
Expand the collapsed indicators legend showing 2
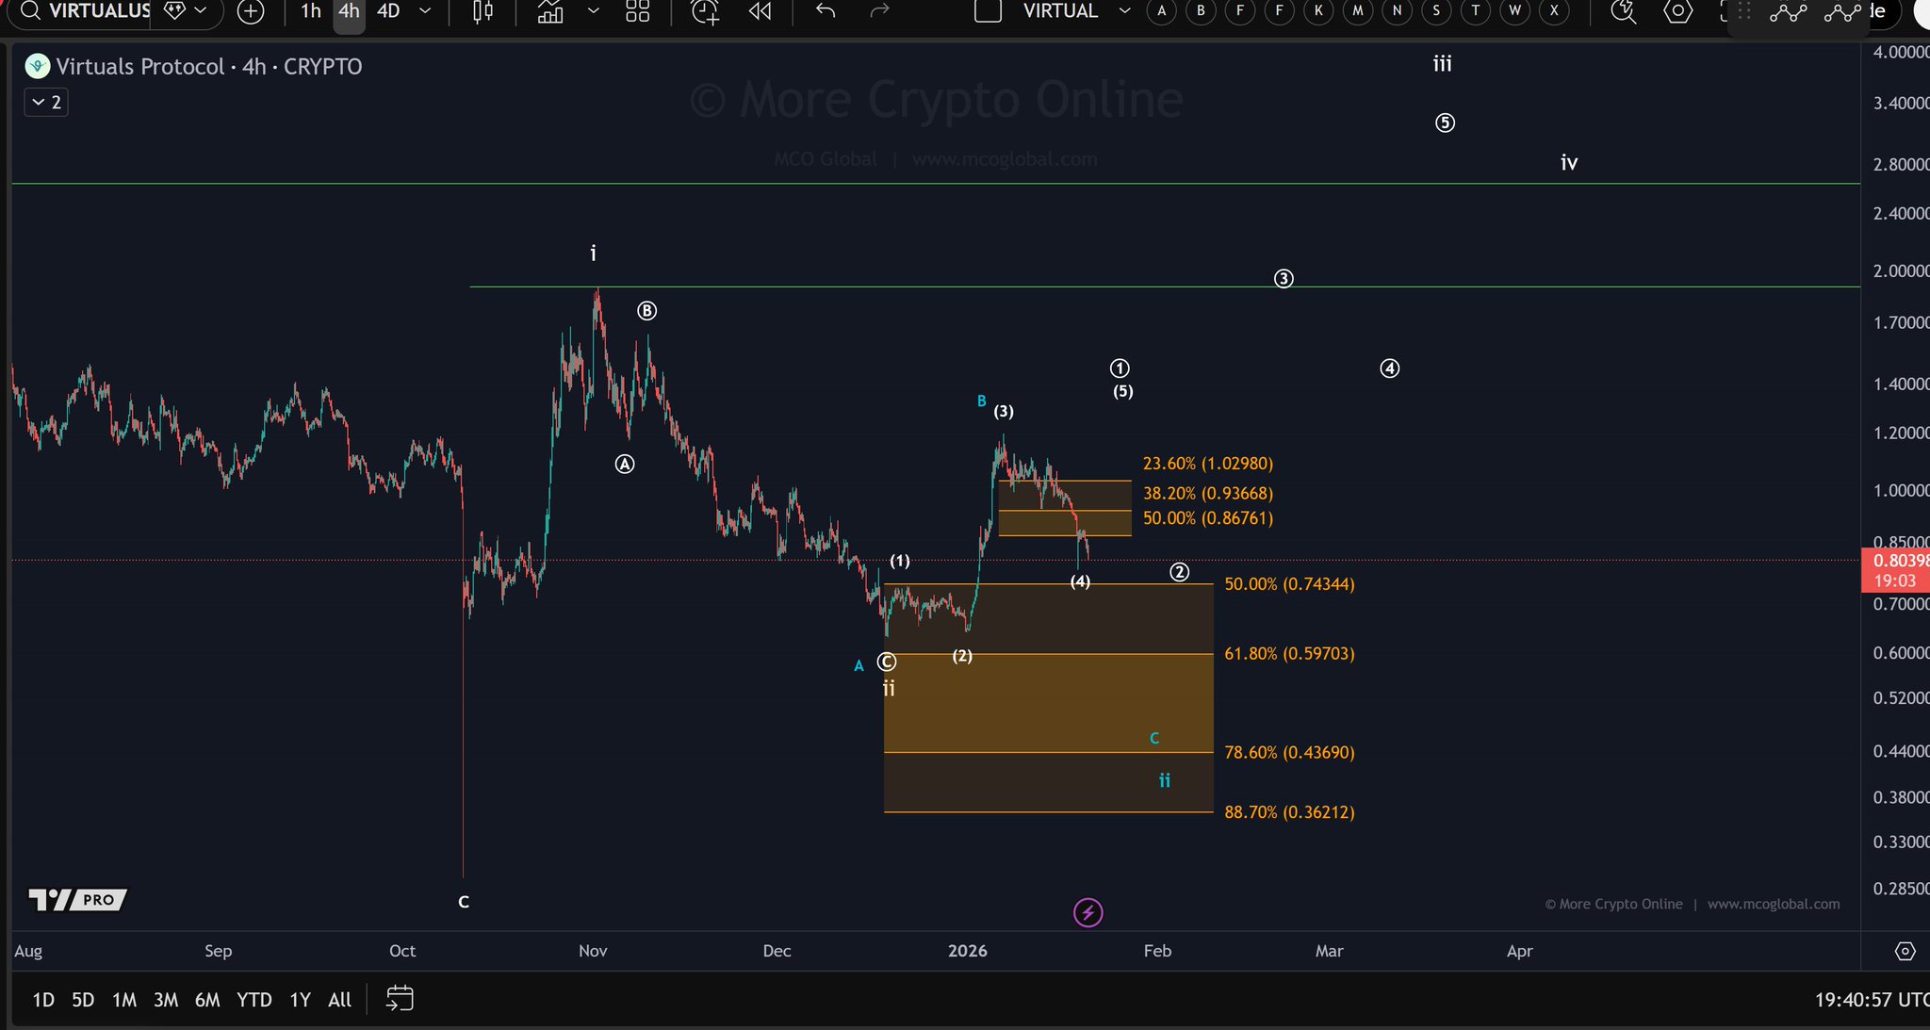point(46,102)
